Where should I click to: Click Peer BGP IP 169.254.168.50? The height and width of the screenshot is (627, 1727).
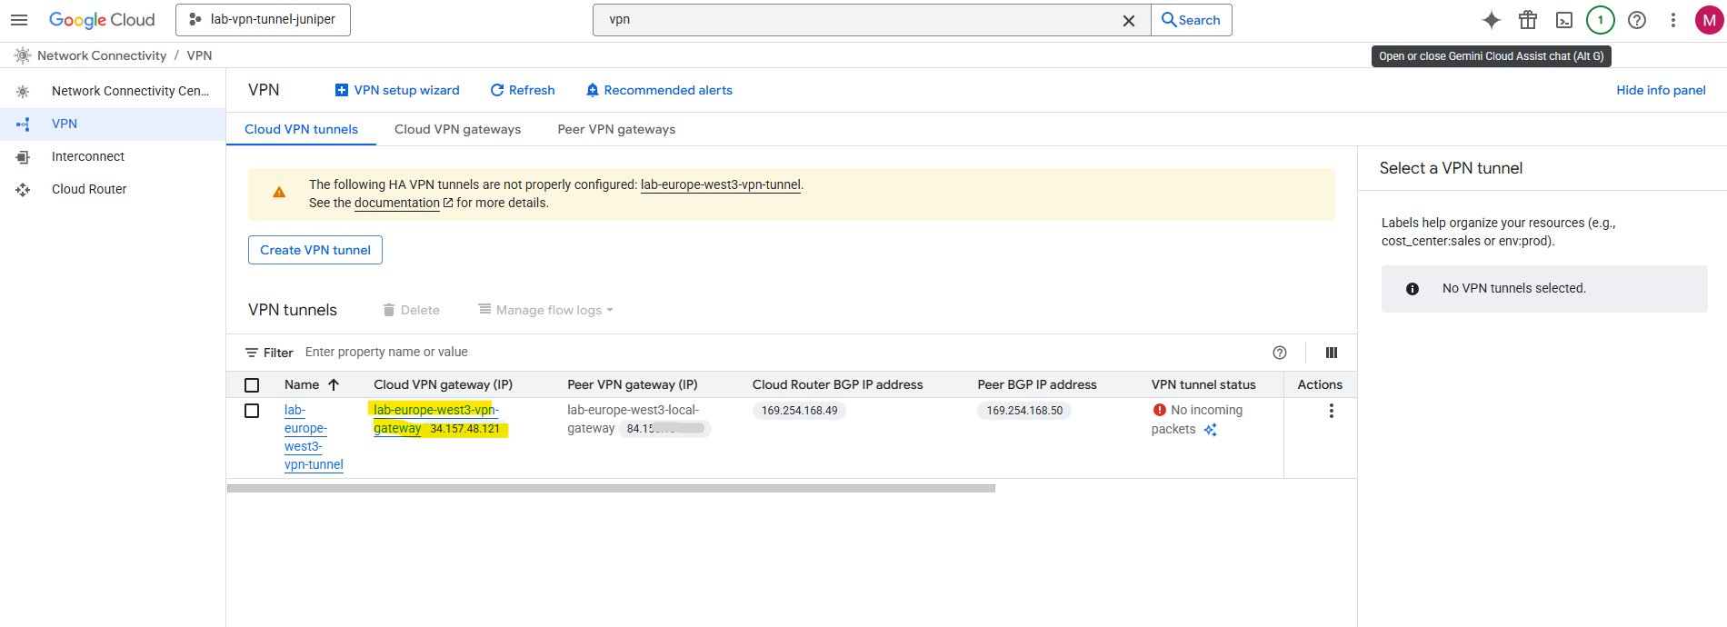[x=1025, y=411]
